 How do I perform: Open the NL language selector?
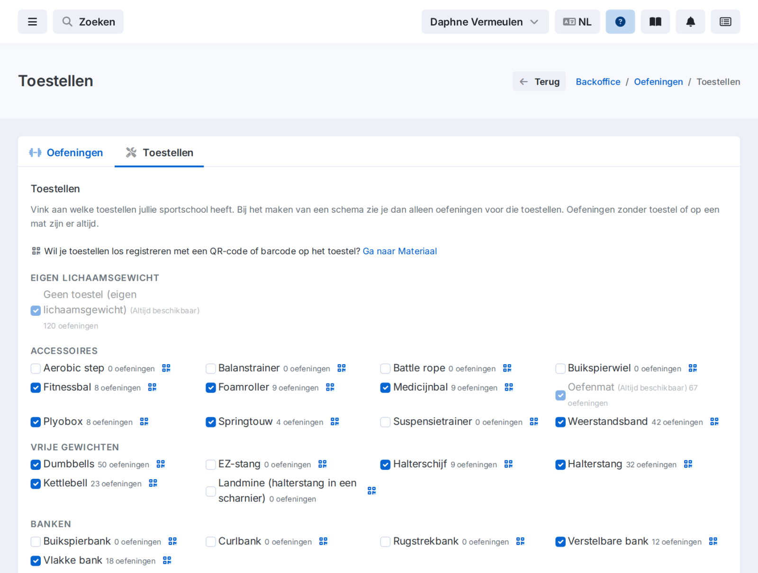tap(578, 22)
